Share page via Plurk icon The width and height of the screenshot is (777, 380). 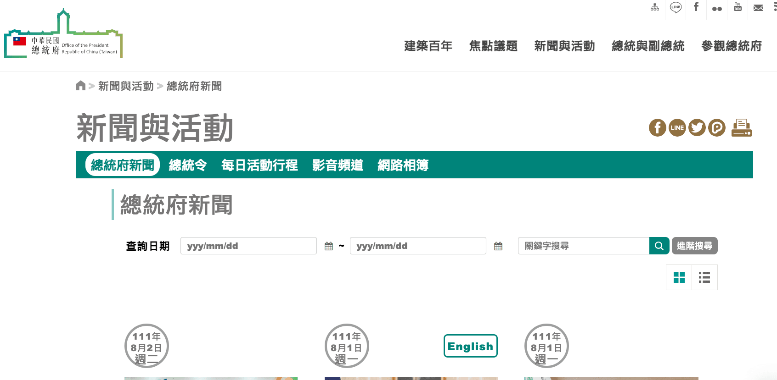click(x=717, y=128)
